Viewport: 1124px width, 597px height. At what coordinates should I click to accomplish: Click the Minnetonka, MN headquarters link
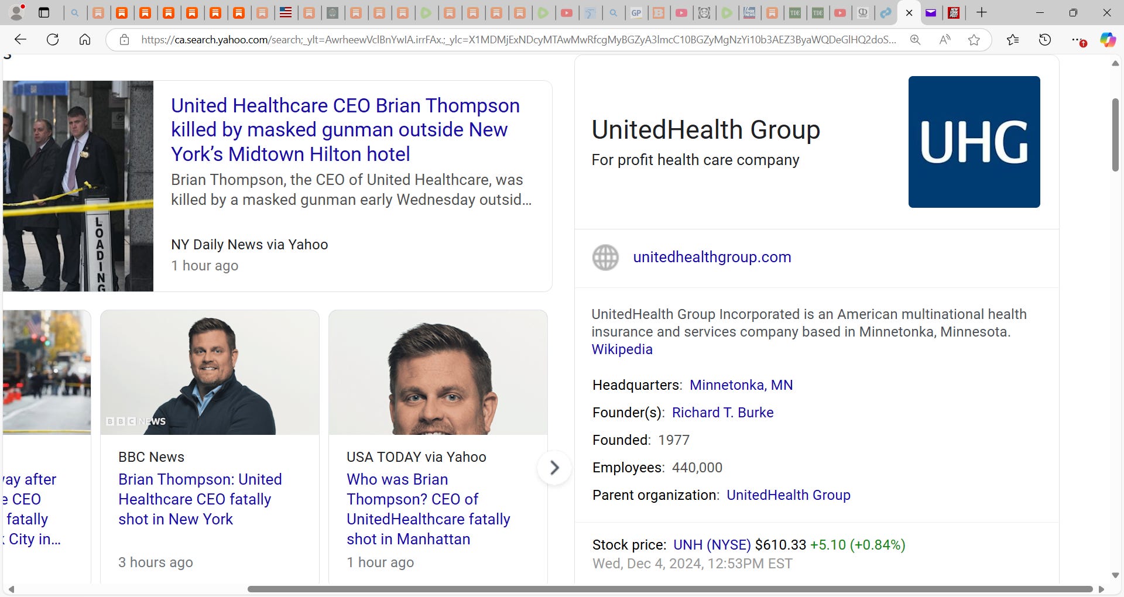click(x=741, y=385)
